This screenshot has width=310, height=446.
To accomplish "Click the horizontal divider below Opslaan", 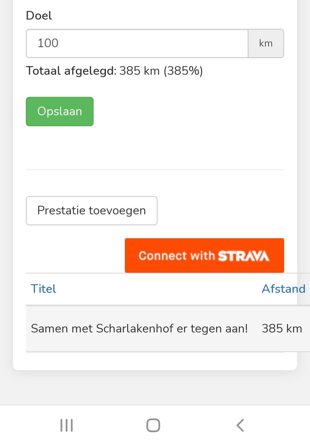I will 155,170.
